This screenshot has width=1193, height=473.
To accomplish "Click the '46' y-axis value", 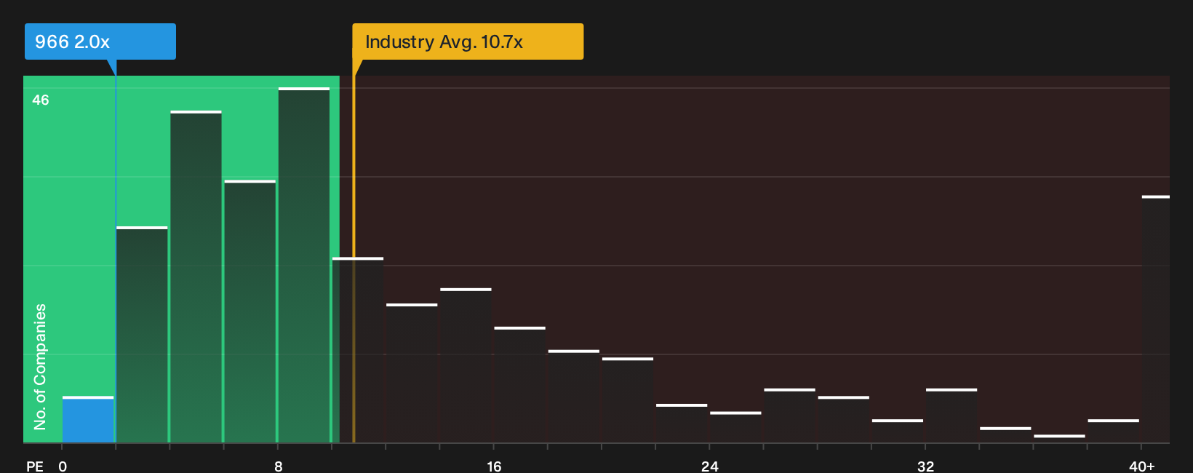I will coord(41,100).
